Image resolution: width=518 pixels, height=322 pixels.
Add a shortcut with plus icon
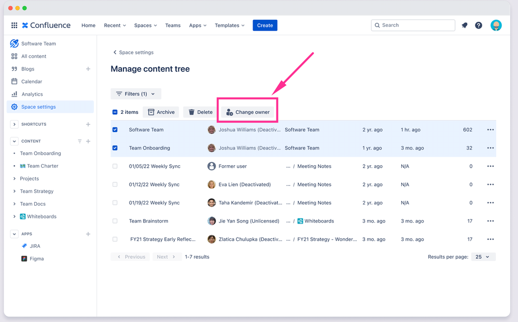pyautogui.click(x=88, y=124)
